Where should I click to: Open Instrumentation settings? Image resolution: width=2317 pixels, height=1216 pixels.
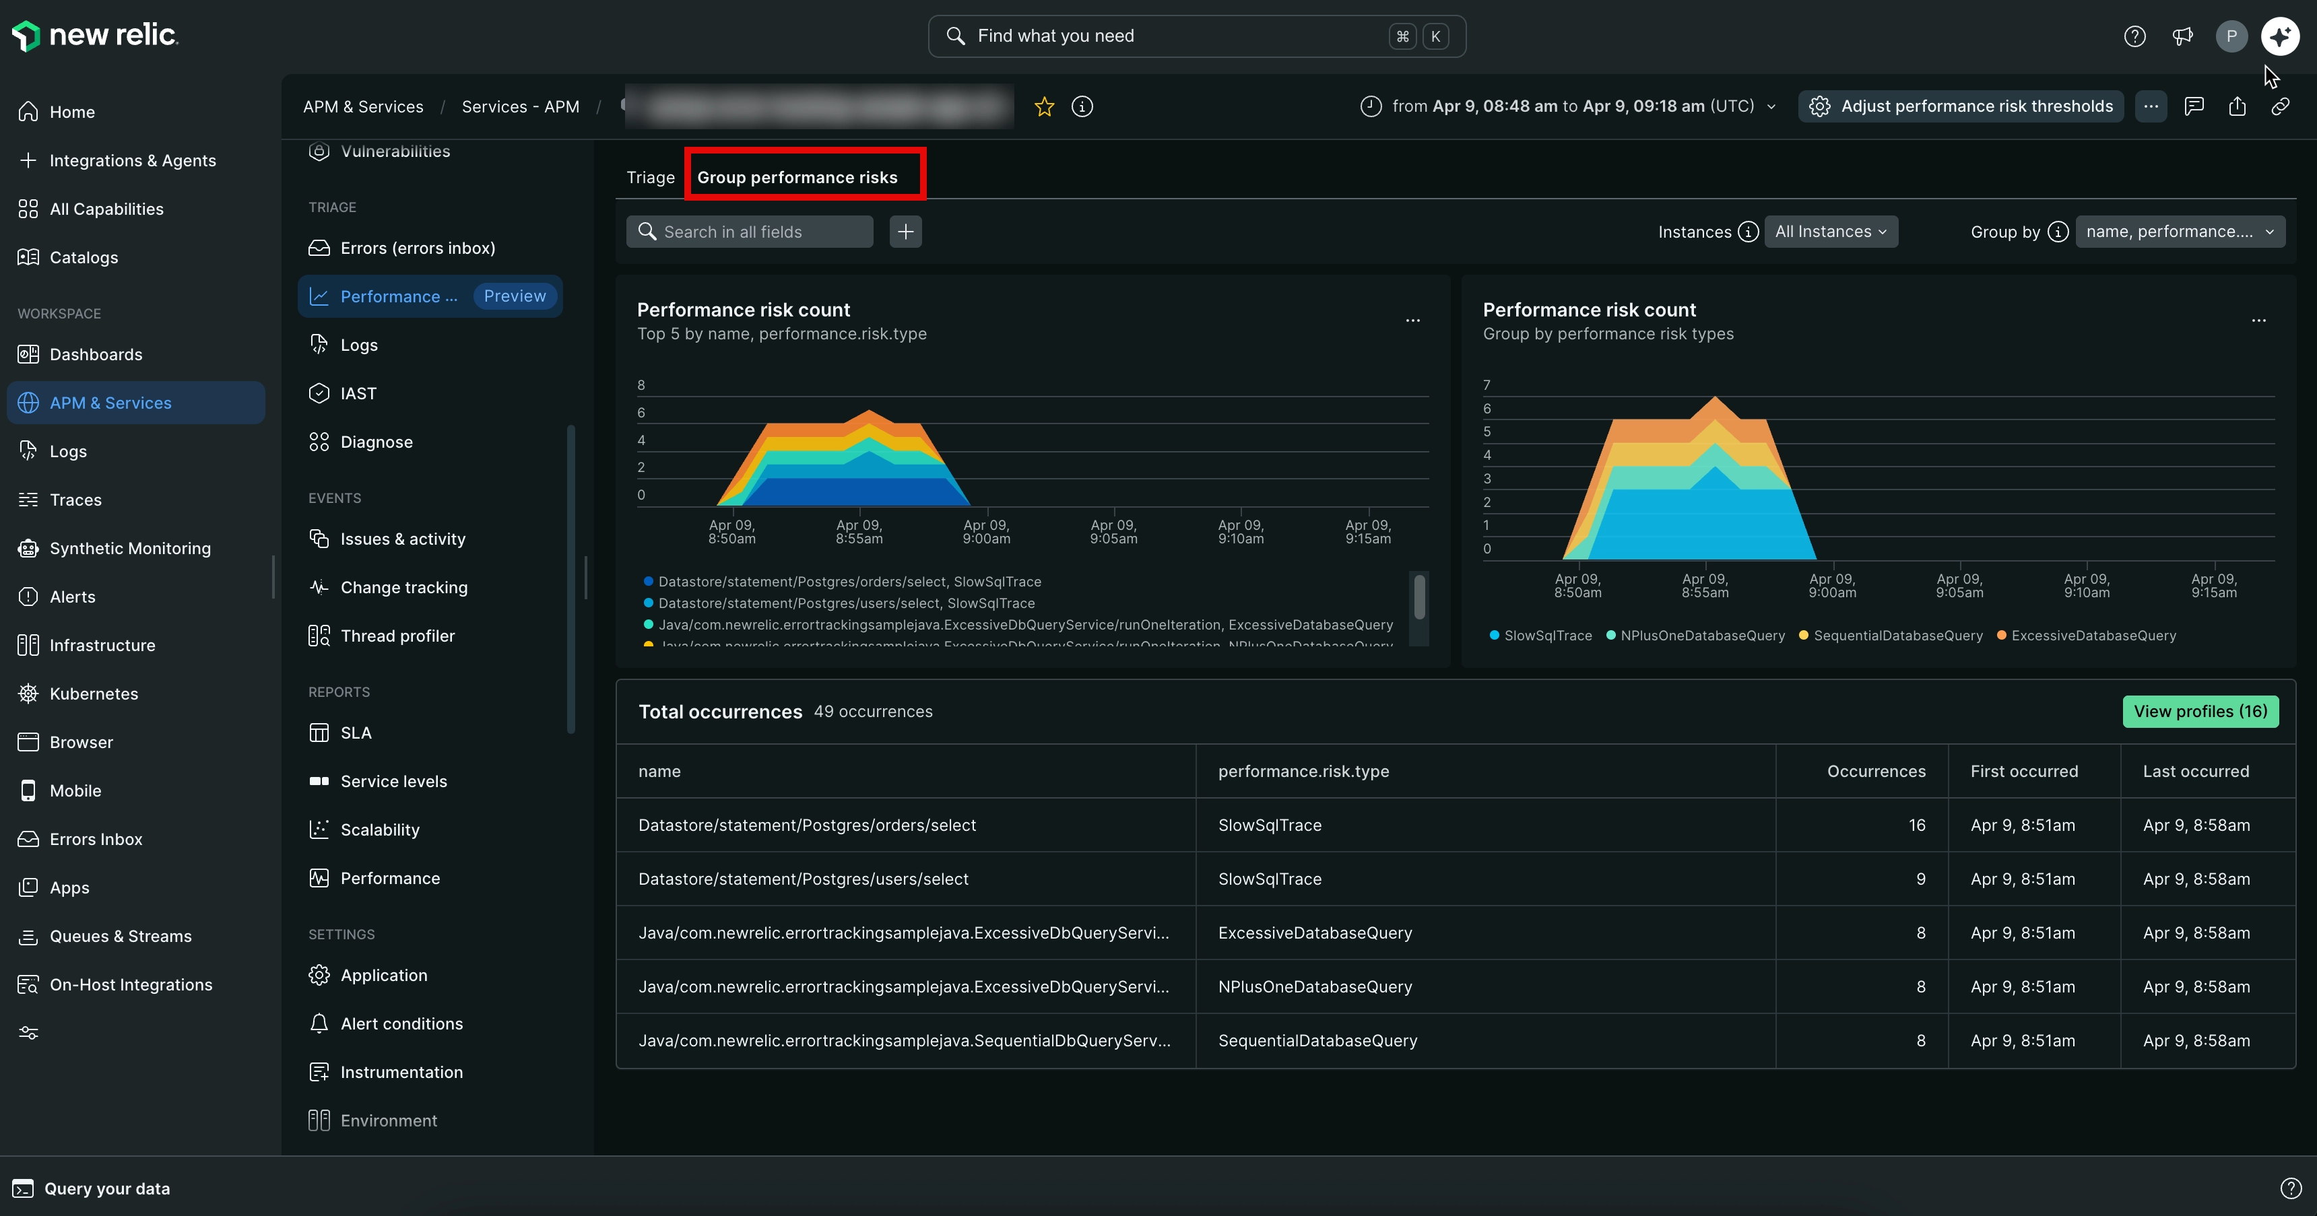[430, 1072]
